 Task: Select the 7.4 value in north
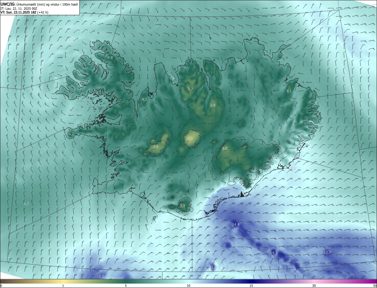coord(172,79)
